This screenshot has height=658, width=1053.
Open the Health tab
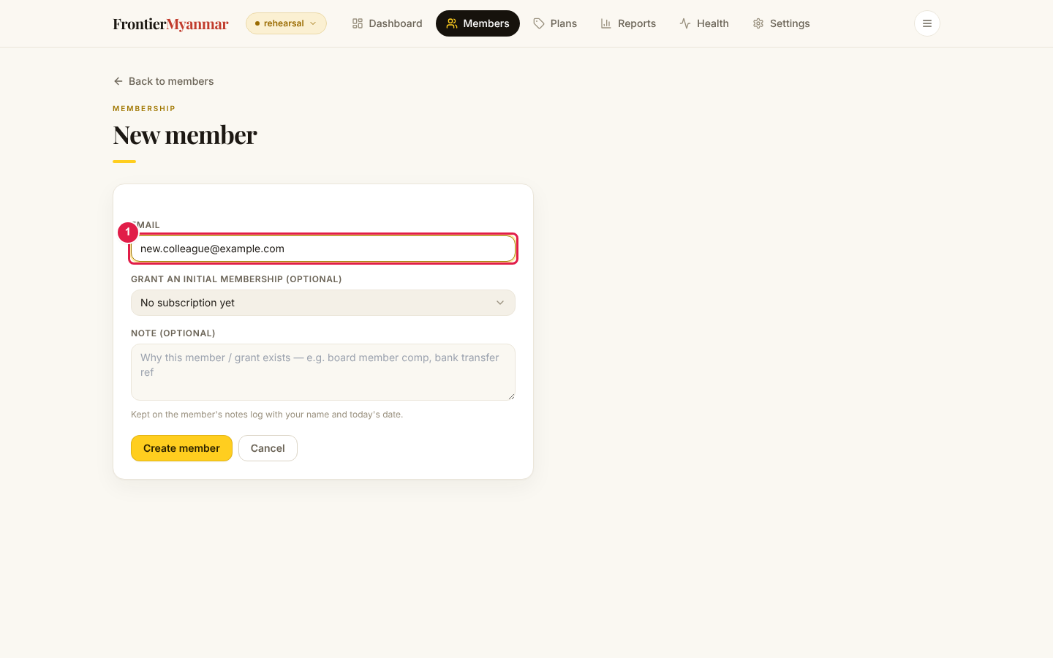[x=704, y=23]
